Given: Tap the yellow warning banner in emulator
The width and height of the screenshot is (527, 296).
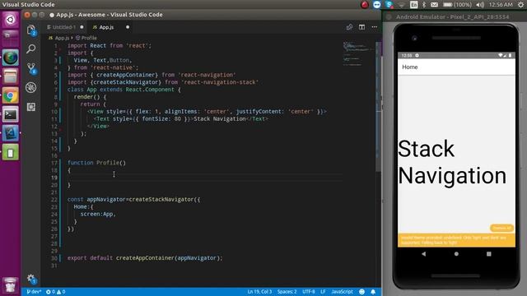Looking at the screenshot, I should [x=456, y=240].
